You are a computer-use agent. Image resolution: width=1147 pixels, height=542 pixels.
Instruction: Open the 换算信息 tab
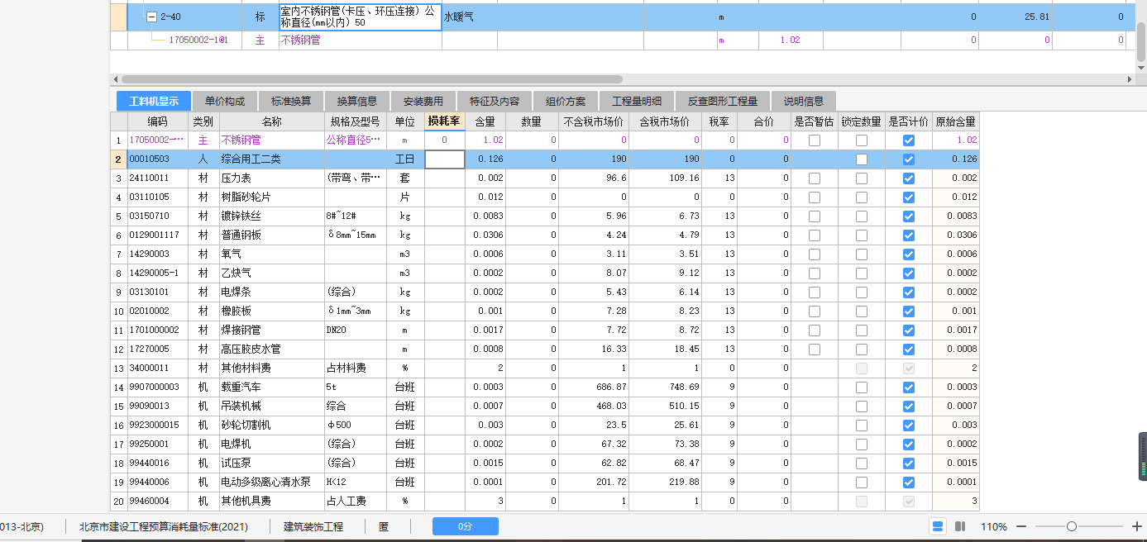pyautogui.click(x=356, y=101)
